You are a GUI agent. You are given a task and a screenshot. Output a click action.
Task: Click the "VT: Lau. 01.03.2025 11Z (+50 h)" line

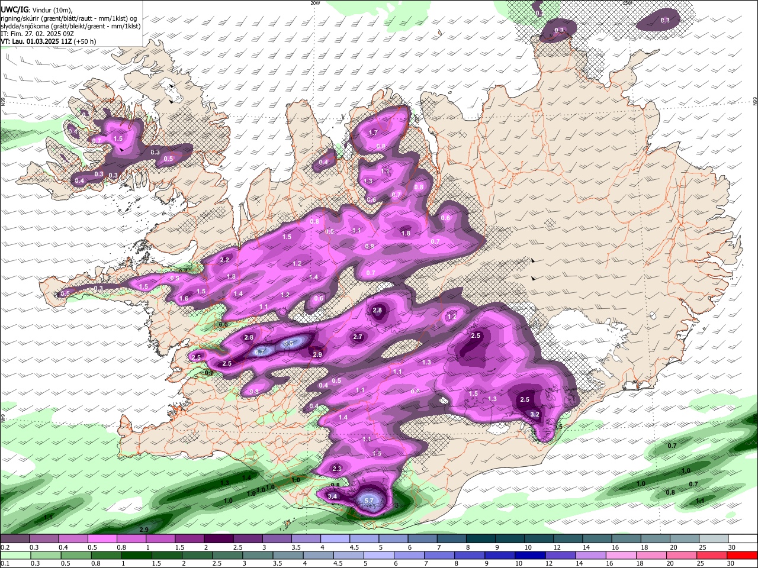click(x=48, y=41)
